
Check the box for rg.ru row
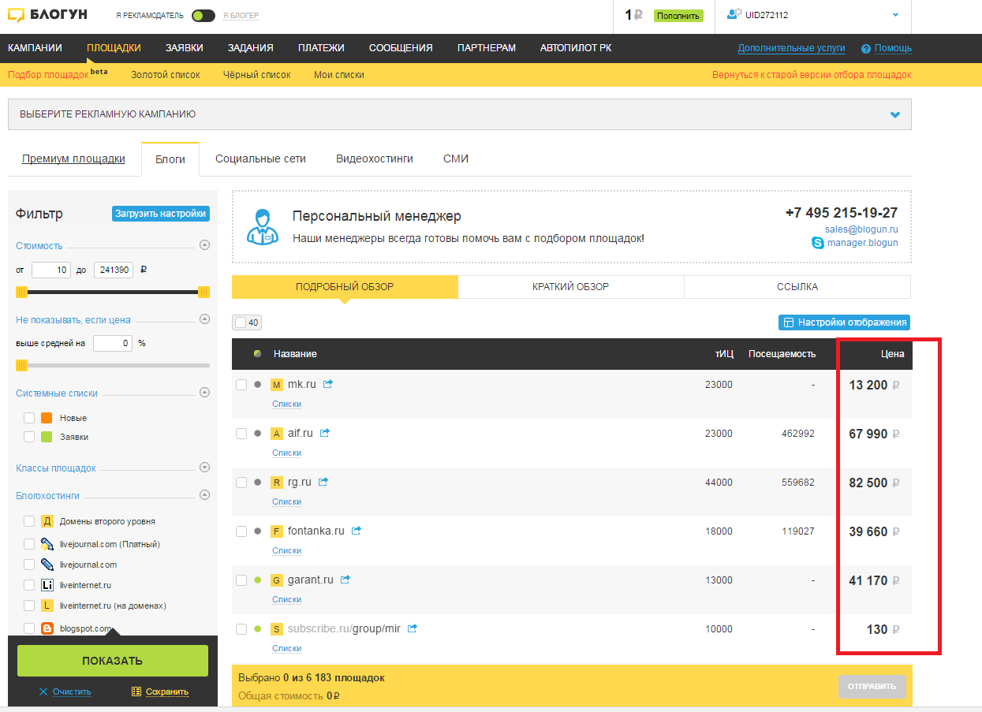click(241, 483)
